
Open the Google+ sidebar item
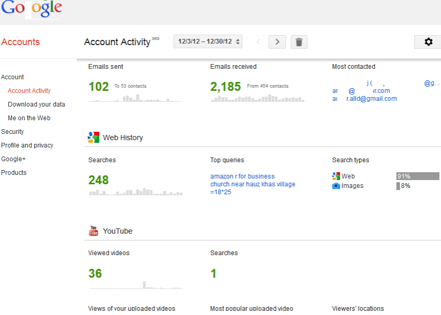(13, 159)
